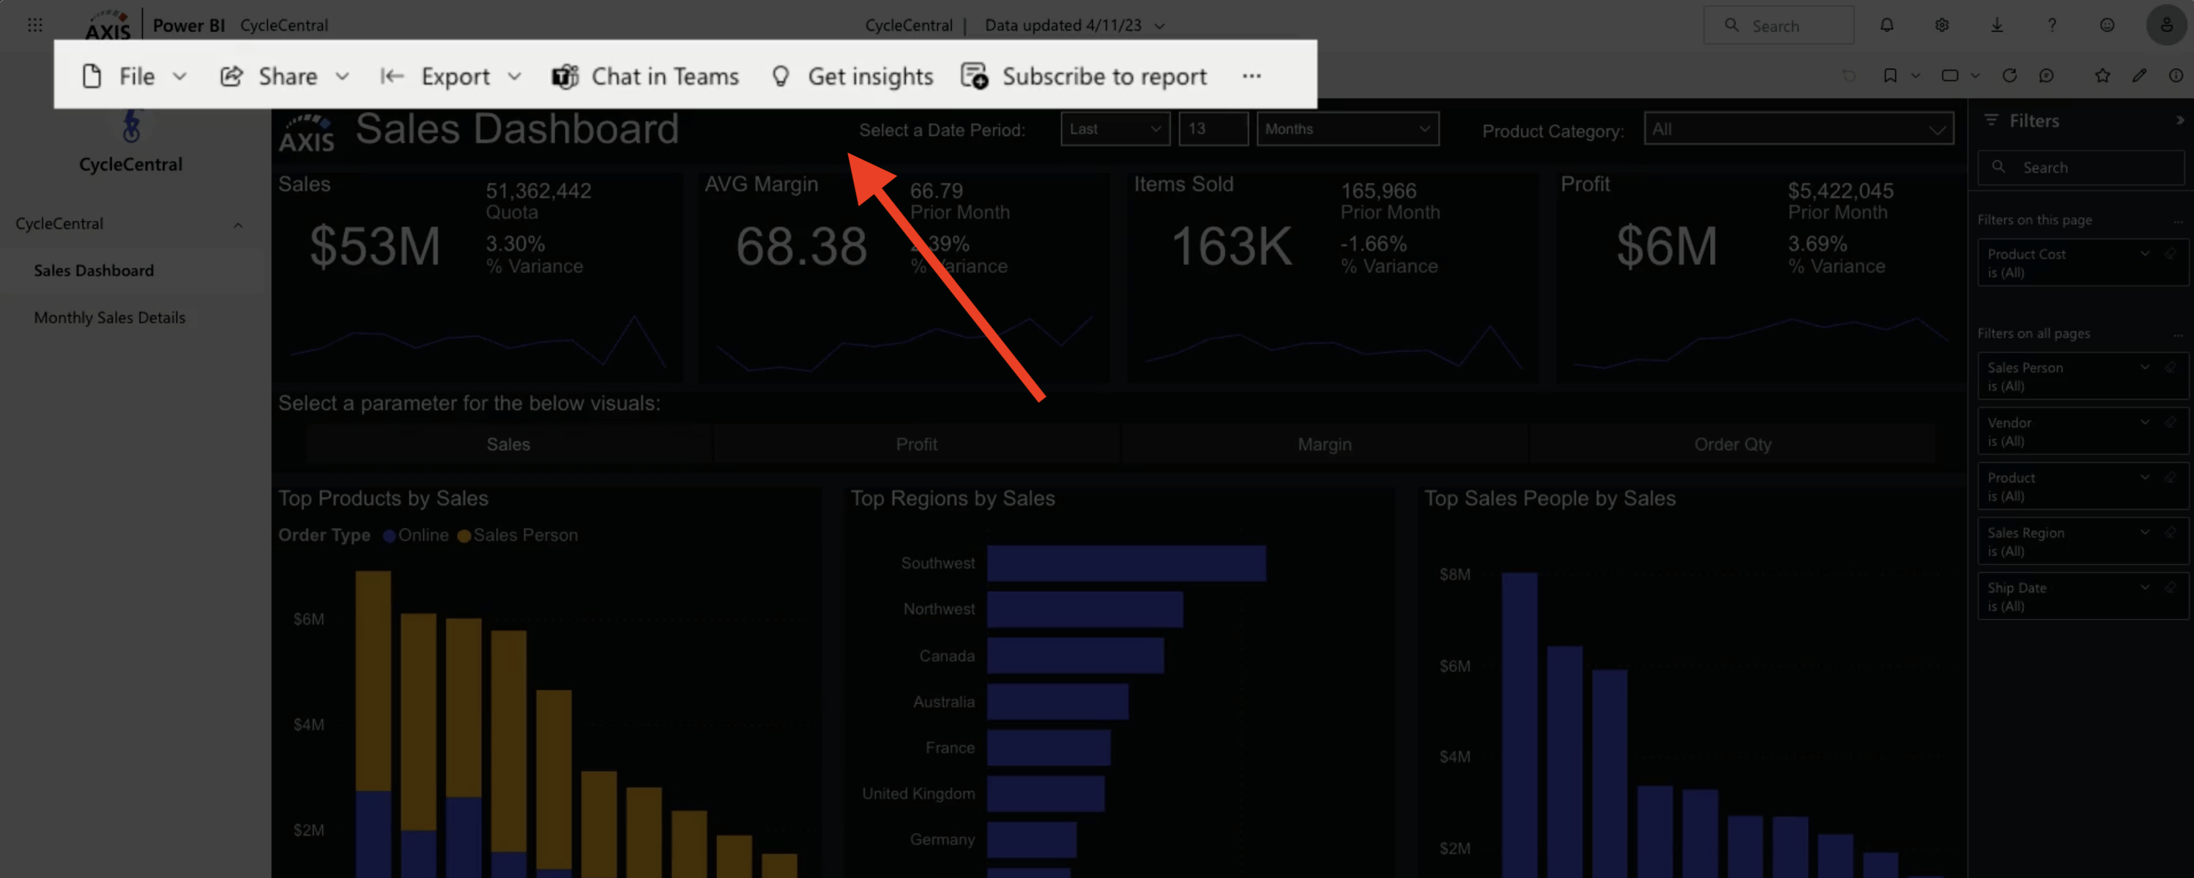Open the Power BI settings gear

click(x=1942, y=25)
